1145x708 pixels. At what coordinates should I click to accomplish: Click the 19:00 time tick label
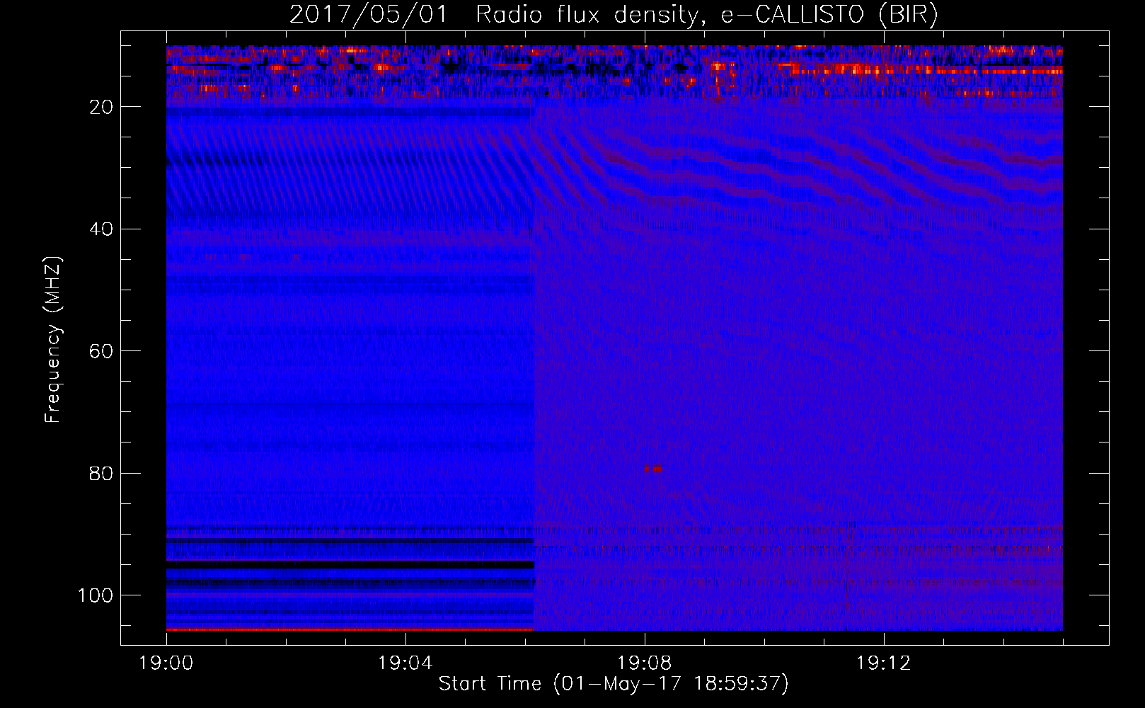point(166,663)
